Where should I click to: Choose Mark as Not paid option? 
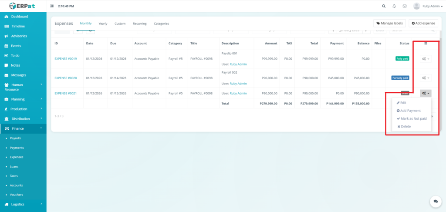pyautogui.click(x=413, y=118)
